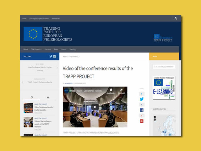Switch to the recent posts clock tab
The image size is (201, 151).
click(32, 97)
